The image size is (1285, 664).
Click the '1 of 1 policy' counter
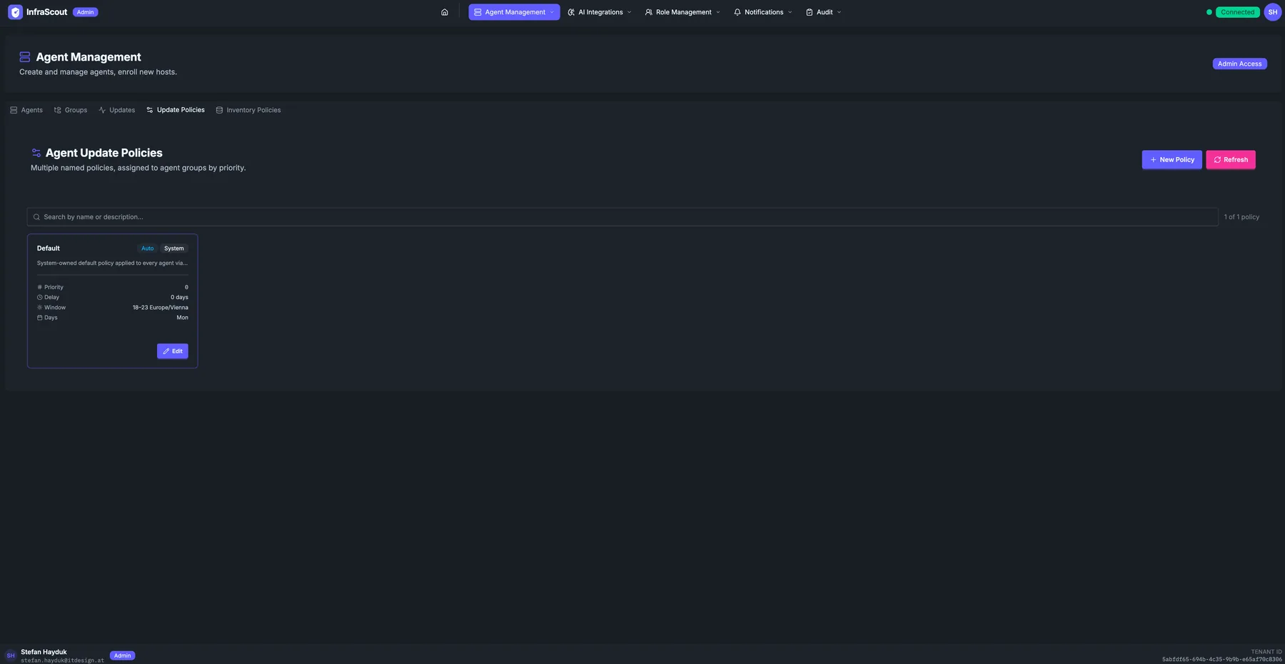pos(1241,217)
